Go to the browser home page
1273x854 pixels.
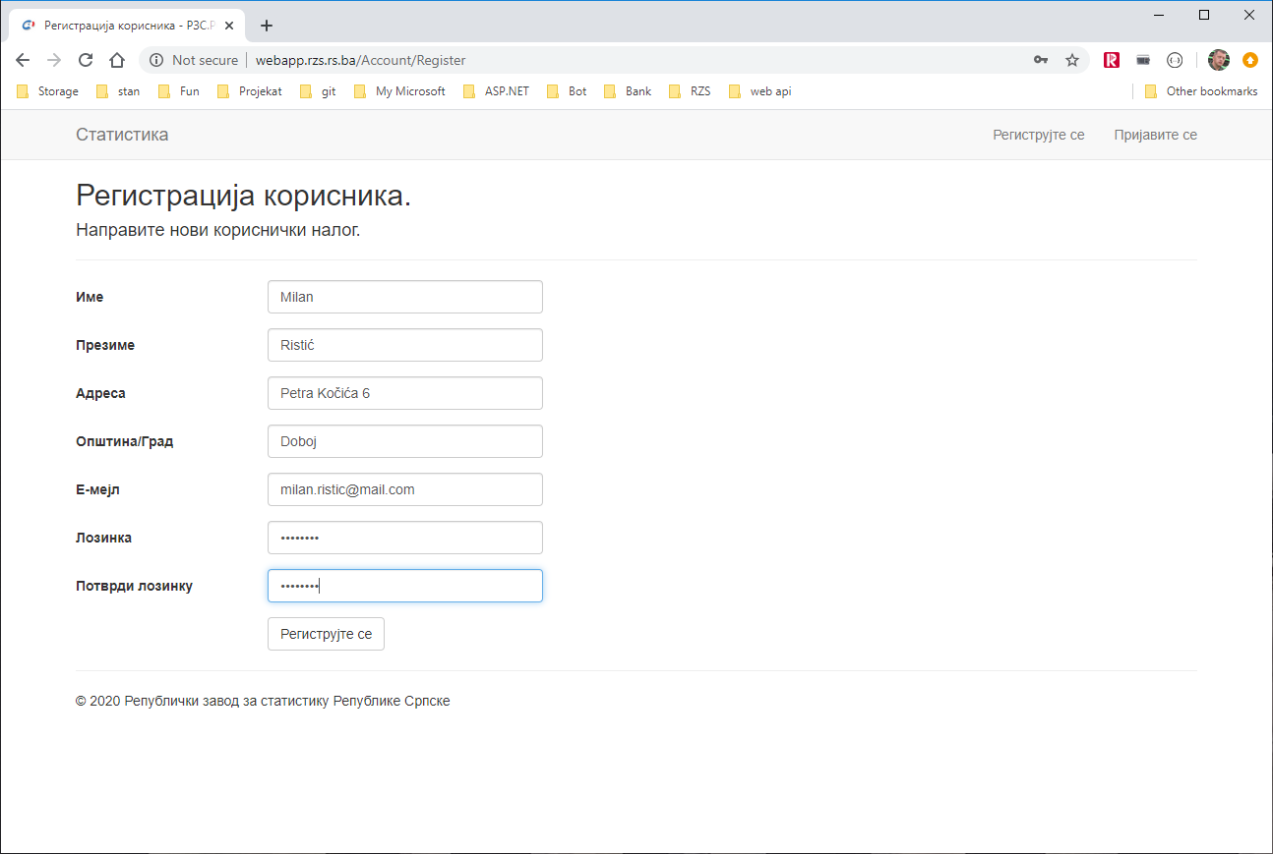click(117, 60)
